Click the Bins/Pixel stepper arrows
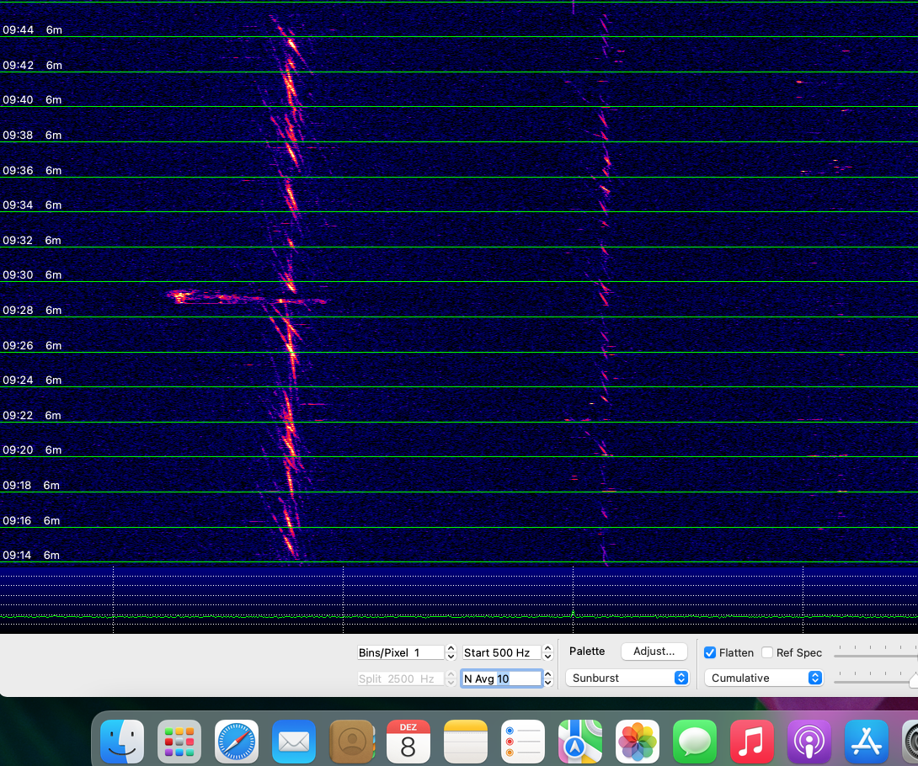Viewport: 918px width, 766px height. [451, 652]
